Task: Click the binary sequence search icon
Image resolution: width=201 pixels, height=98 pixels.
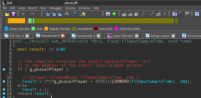Action: pyautogui.click(x=60, y=14)
